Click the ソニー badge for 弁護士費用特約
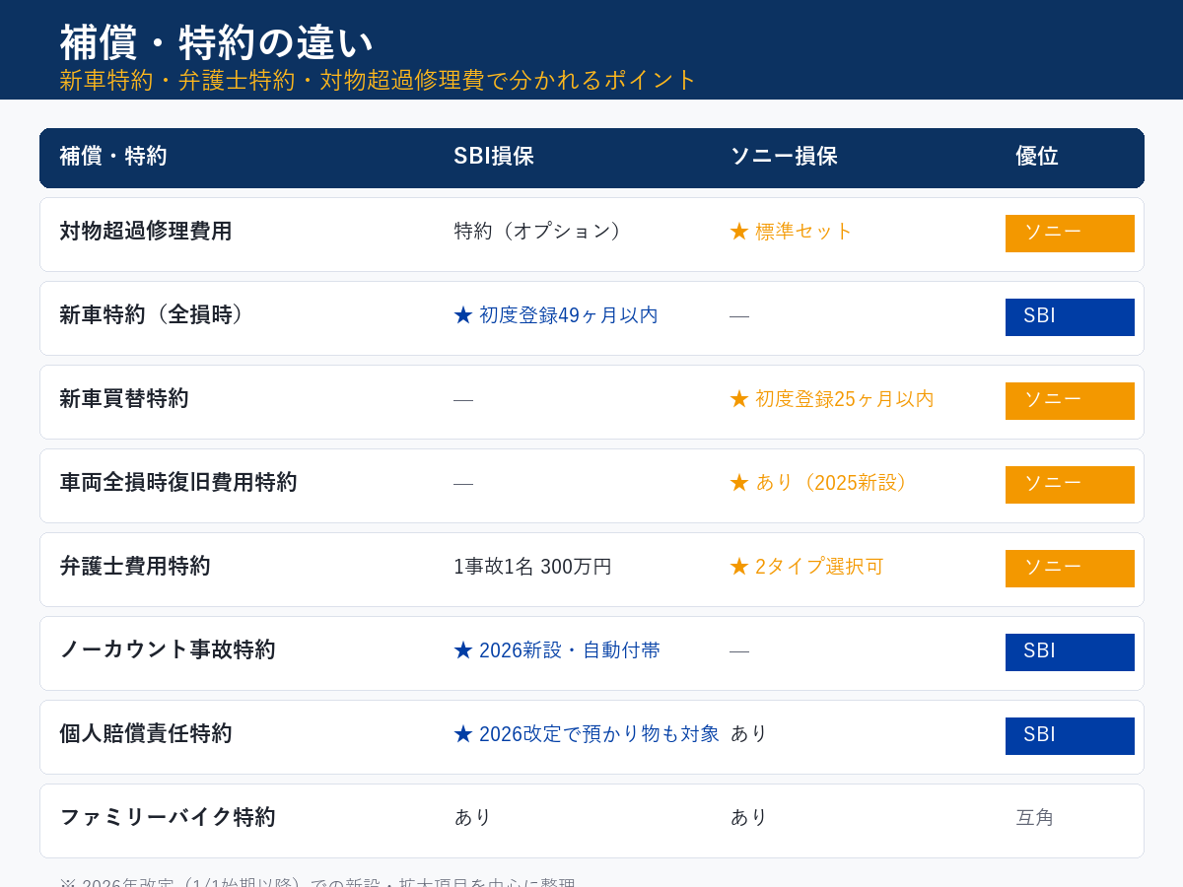 pyautogui.click(x=1070, y=568)
